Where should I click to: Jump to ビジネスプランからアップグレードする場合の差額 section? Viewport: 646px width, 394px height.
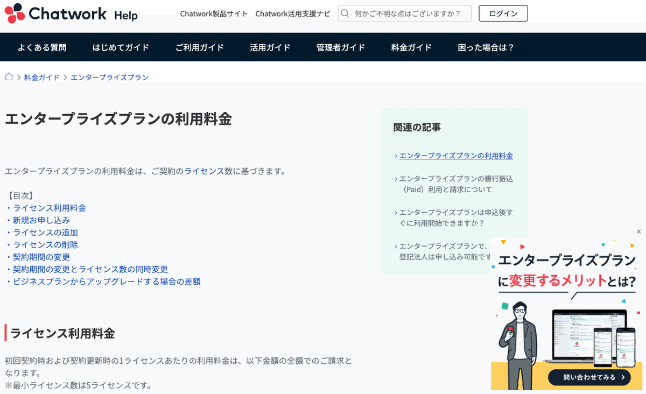(x=107, y=282)
